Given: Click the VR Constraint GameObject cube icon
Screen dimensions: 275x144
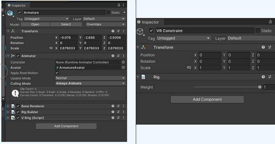Looking at the screenshot, I should [140, 32].
